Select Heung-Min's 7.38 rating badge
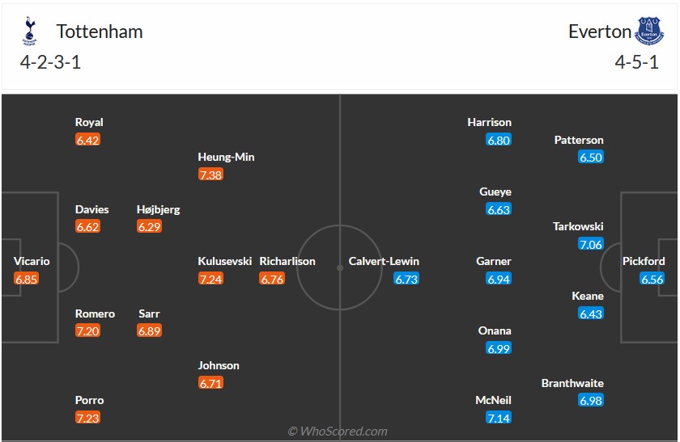This screenshot has height=442, width=680. tap(210, 175)
